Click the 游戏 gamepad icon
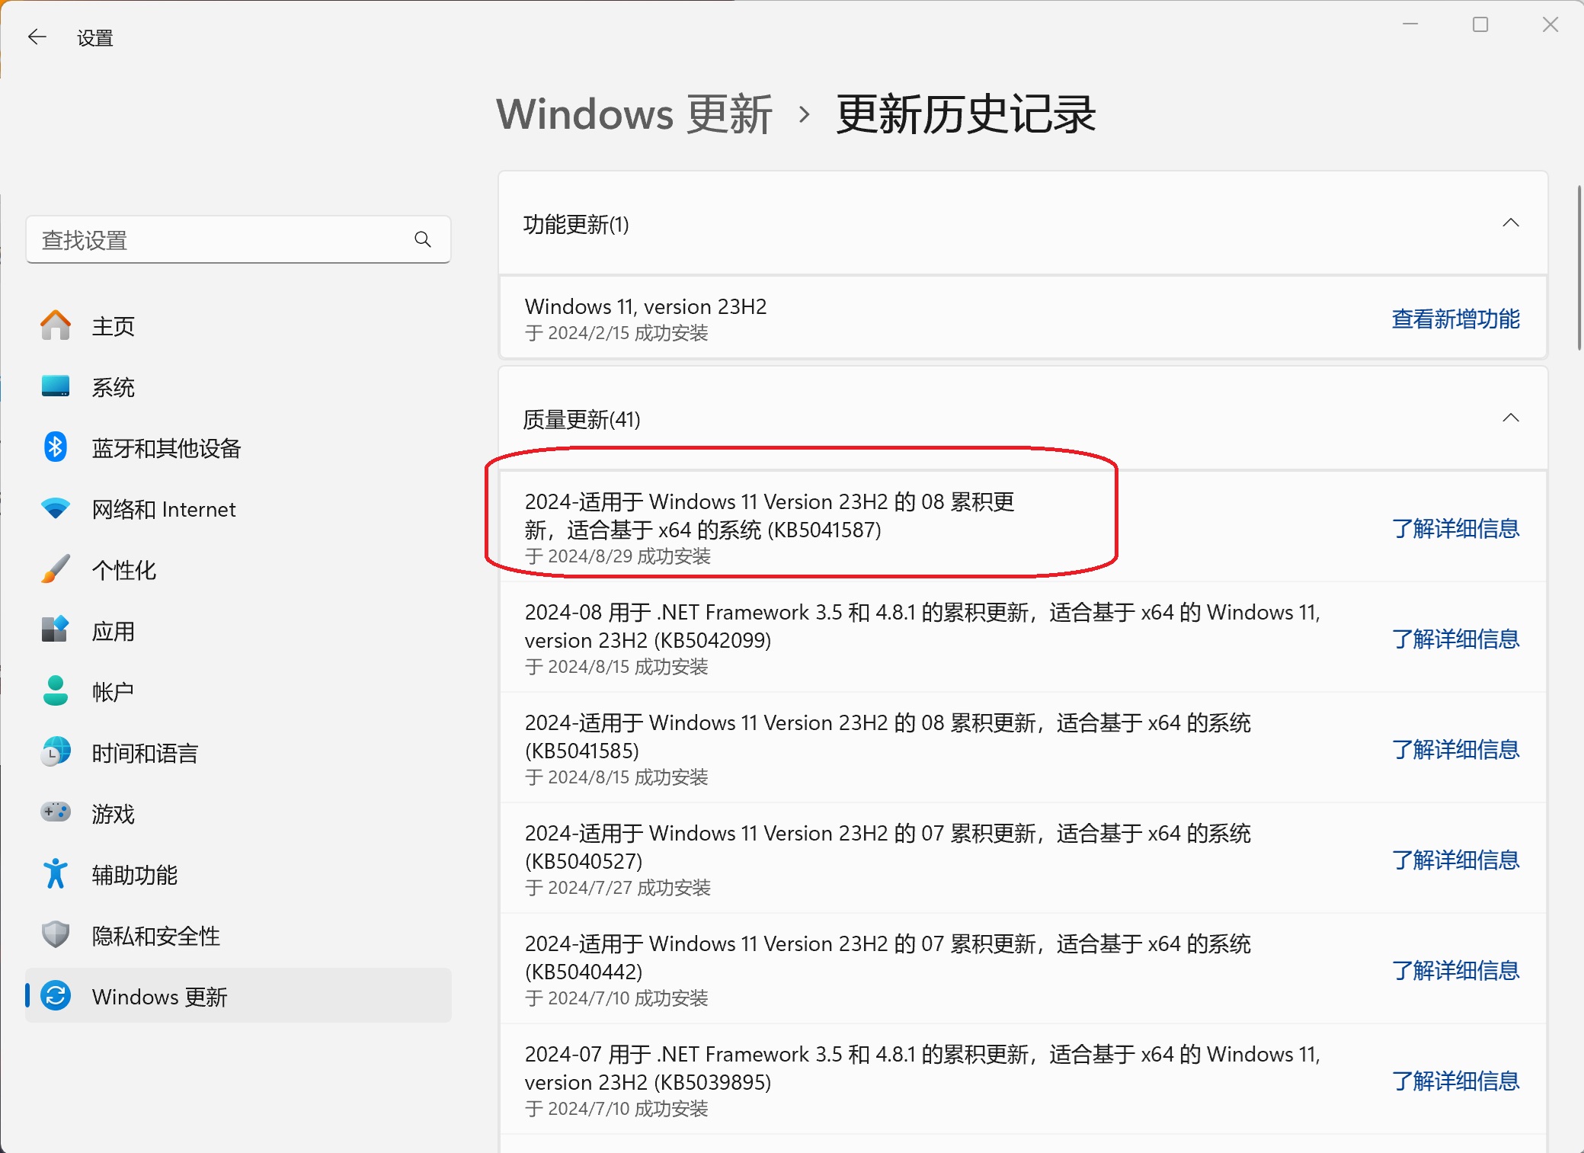Screen dimensions: 1584x1153 point(55,812)
